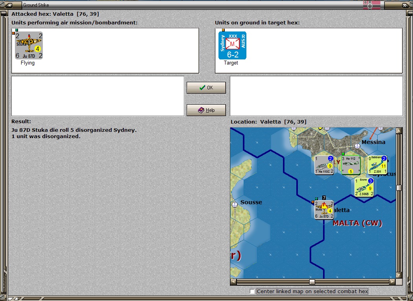This screenshot has height=301, width=413.
Task: Select the Ju 87D Stuka flying unit counter
Action: point(29,45)
